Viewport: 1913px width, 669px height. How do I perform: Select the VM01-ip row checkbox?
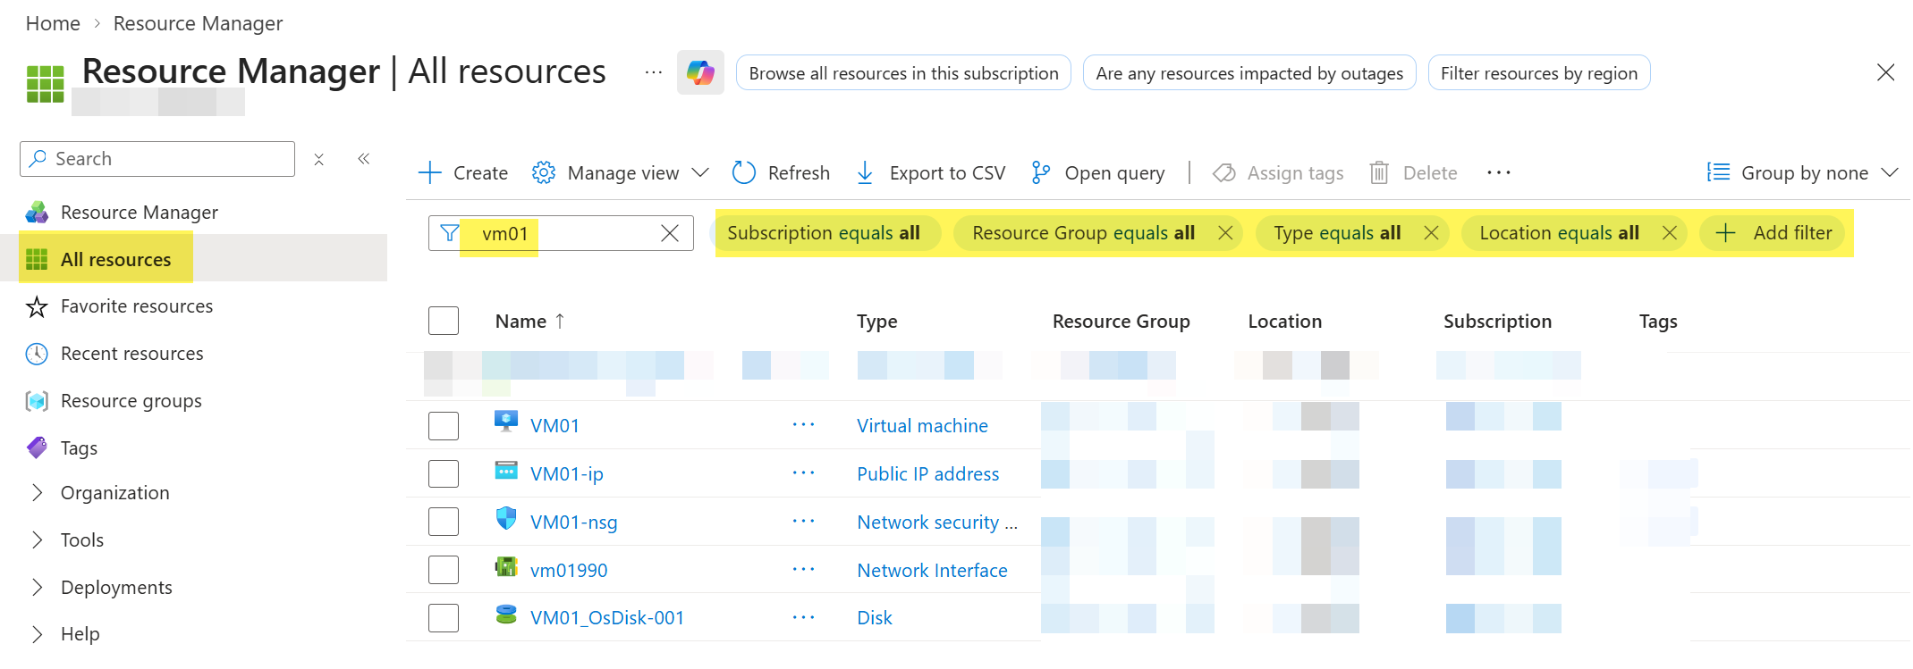click(444, 473)
